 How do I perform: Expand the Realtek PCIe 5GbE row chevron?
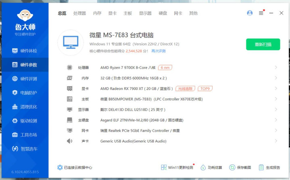coord(276,131)
